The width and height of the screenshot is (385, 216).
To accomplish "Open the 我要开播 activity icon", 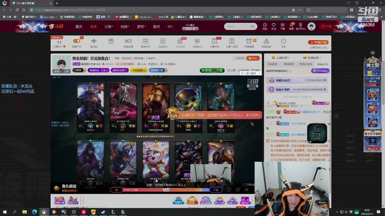I will (x=60, y=200).
